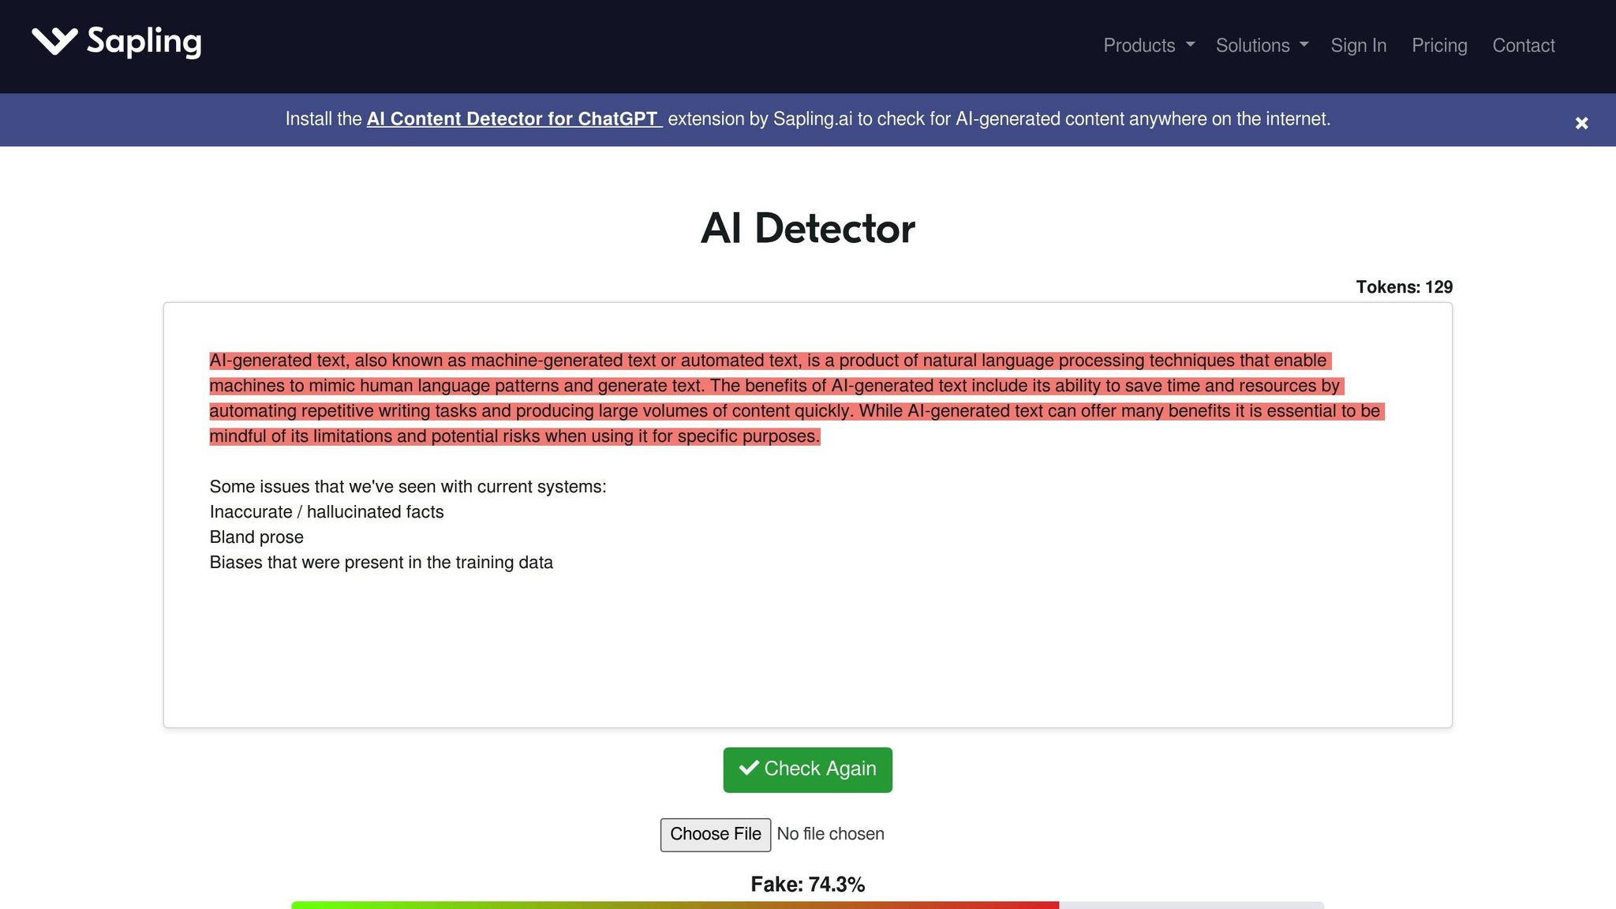Click the Products caret arrow

click(x=1191, y=45)
